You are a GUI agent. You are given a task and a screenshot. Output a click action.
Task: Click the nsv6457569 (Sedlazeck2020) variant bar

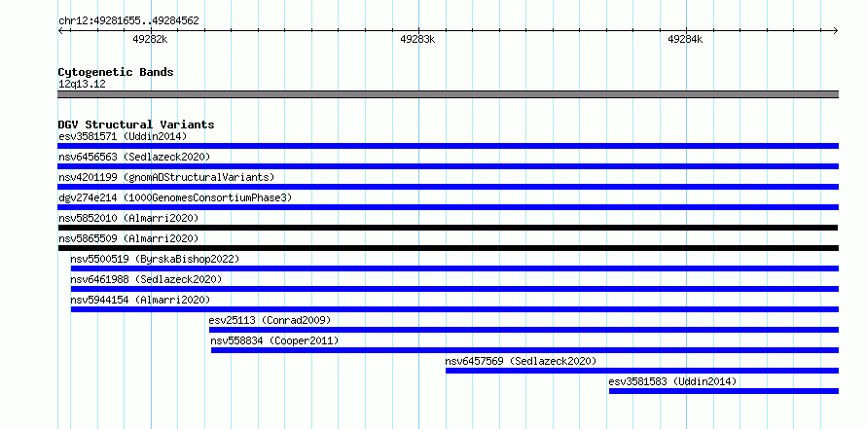click(x=642, y=371)
